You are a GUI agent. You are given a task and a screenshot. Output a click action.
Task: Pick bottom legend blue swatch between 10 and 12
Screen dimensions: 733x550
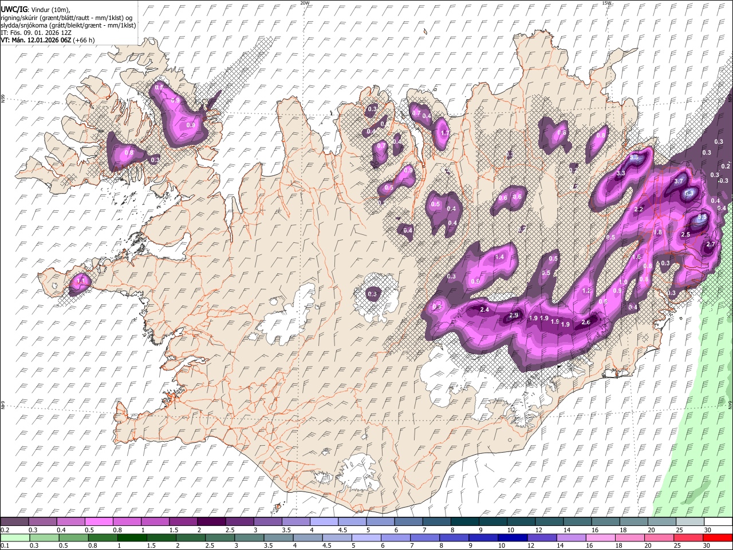click(513, 538)
